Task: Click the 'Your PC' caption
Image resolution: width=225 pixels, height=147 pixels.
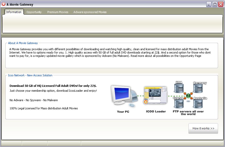Action: pos(123,112)
